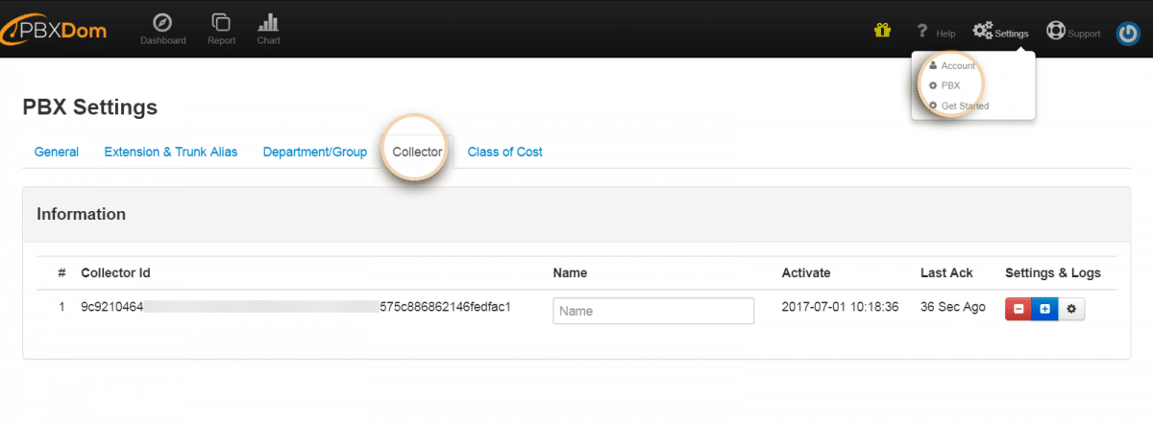Click the red minus collector button

coord(1018,309)
